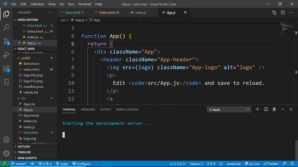Open the File menu
Image resolution: width=298 pixels, height=167 pixels.
coord(14,4)
